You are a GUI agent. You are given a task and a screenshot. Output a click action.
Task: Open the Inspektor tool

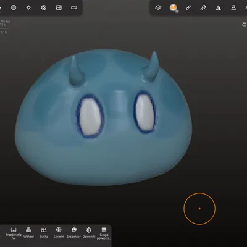[74, 232]
